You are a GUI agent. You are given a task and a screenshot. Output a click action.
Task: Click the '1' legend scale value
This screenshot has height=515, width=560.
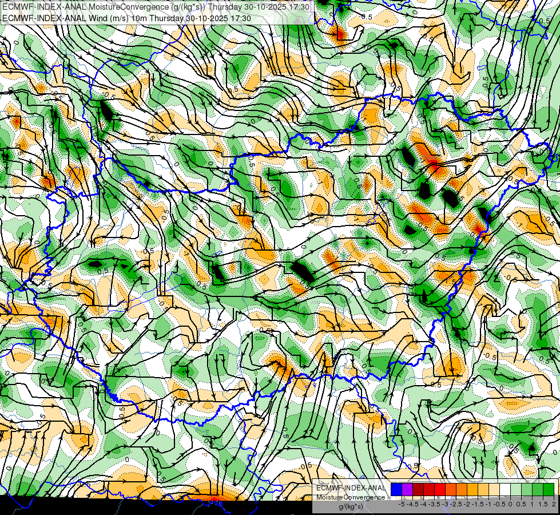(532, 504)
